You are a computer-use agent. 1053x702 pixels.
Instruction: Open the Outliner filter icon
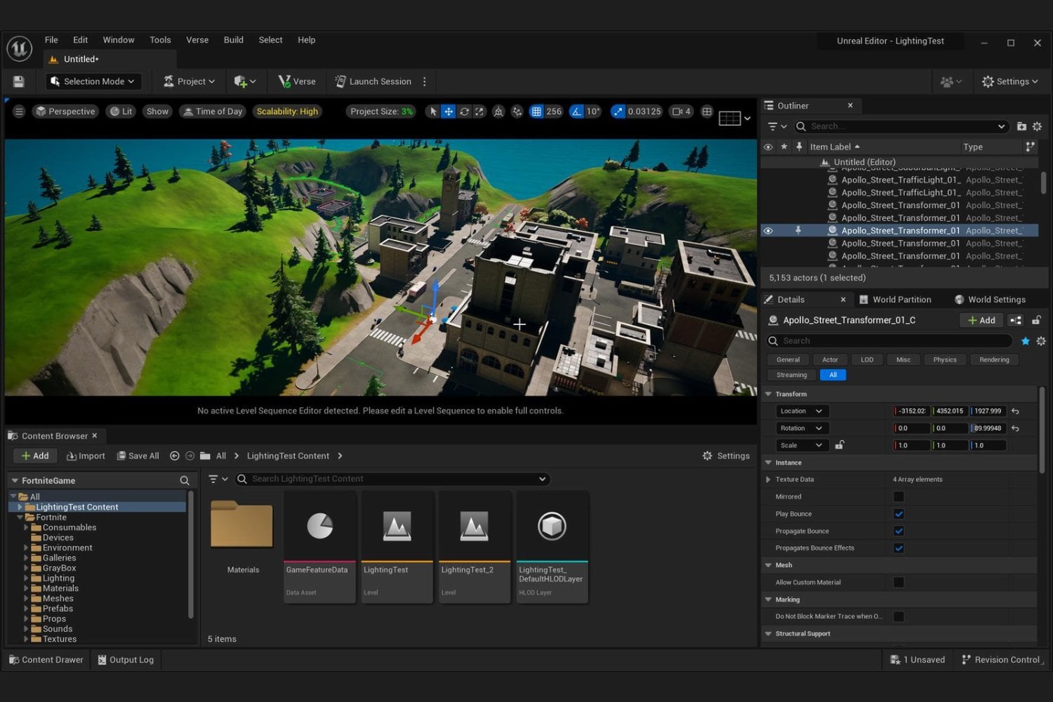point(777,126)
